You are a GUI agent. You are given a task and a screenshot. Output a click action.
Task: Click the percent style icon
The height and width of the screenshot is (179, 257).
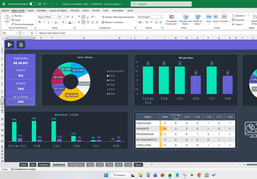coord(147,22)
